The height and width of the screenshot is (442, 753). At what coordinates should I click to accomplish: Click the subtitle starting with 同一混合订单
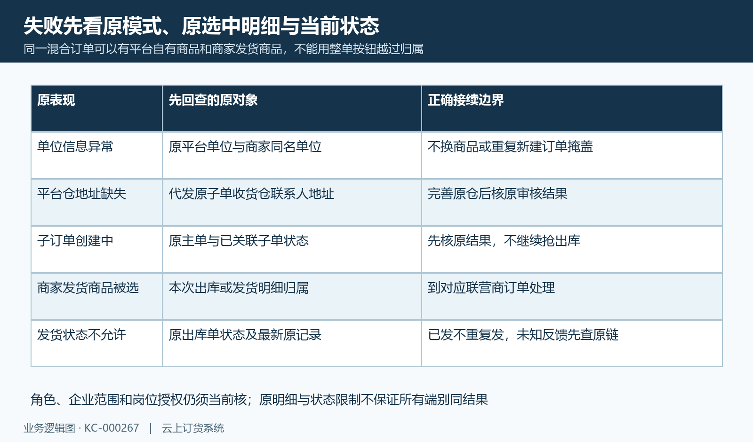coord(224,49)
